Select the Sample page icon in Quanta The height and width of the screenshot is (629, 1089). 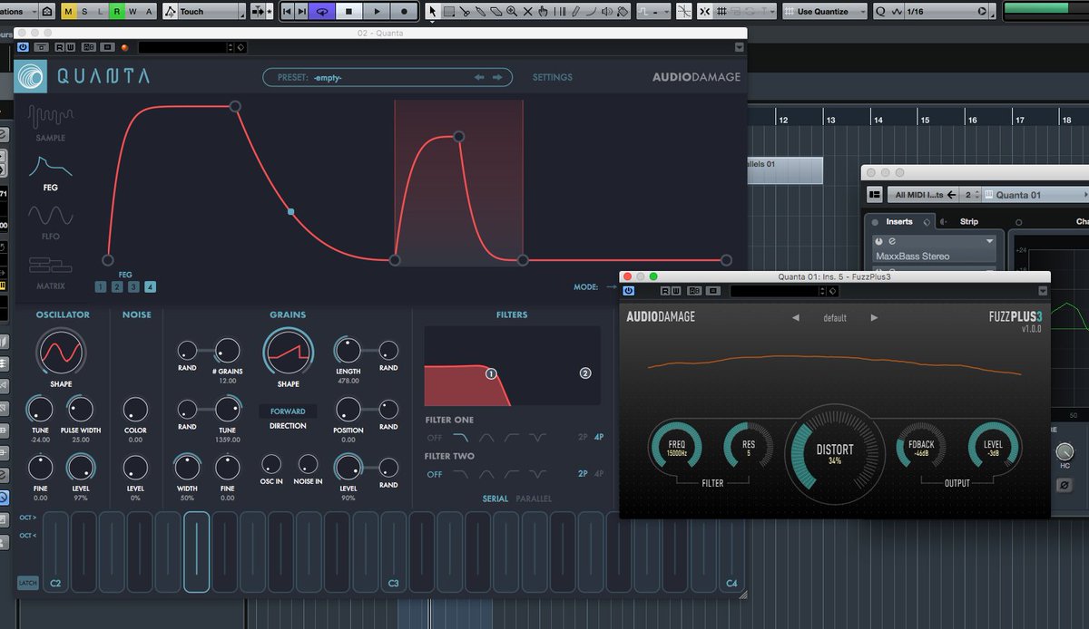click(50, 118)
